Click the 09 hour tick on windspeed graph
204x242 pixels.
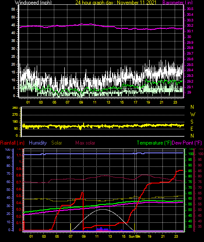tap(81, 102)
